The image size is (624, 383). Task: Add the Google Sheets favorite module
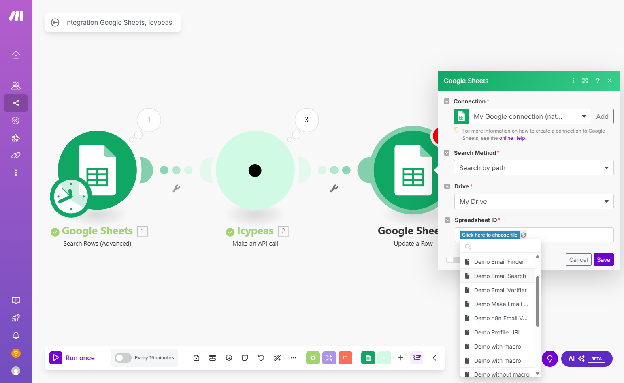(x=368, y=358)
